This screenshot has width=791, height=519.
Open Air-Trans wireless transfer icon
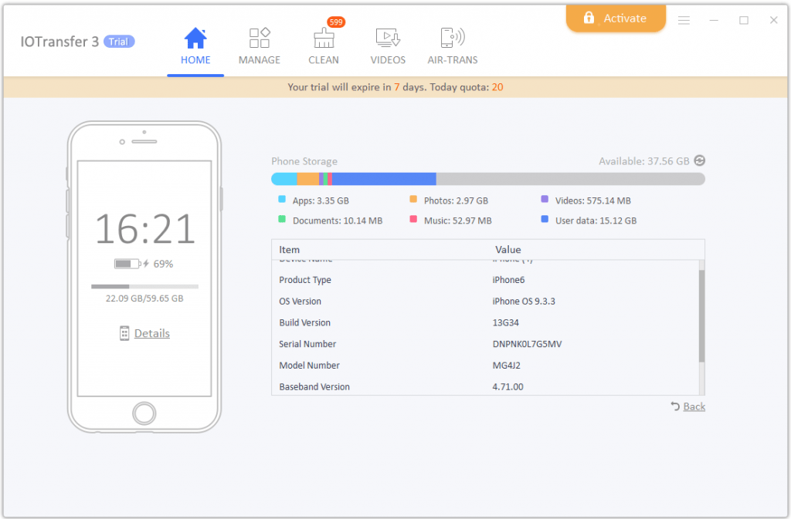click(452, 37)
